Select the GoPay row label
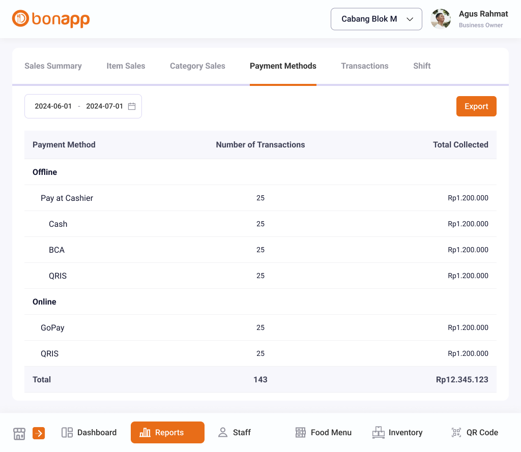Viewport: 521px width, 452px height. click(x=52, y=328)
